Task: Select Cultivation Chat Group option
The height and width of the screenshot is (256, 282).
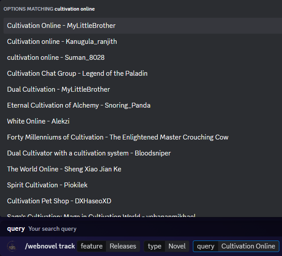Action: pos(77,74)
